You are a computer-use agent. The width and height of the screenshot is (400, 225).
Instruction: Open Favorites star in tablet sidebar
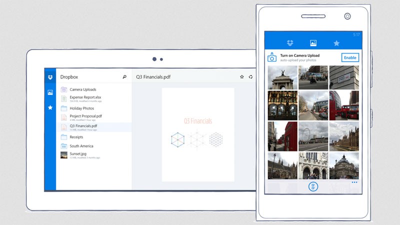pyautogui.click(x=50, y=107)
